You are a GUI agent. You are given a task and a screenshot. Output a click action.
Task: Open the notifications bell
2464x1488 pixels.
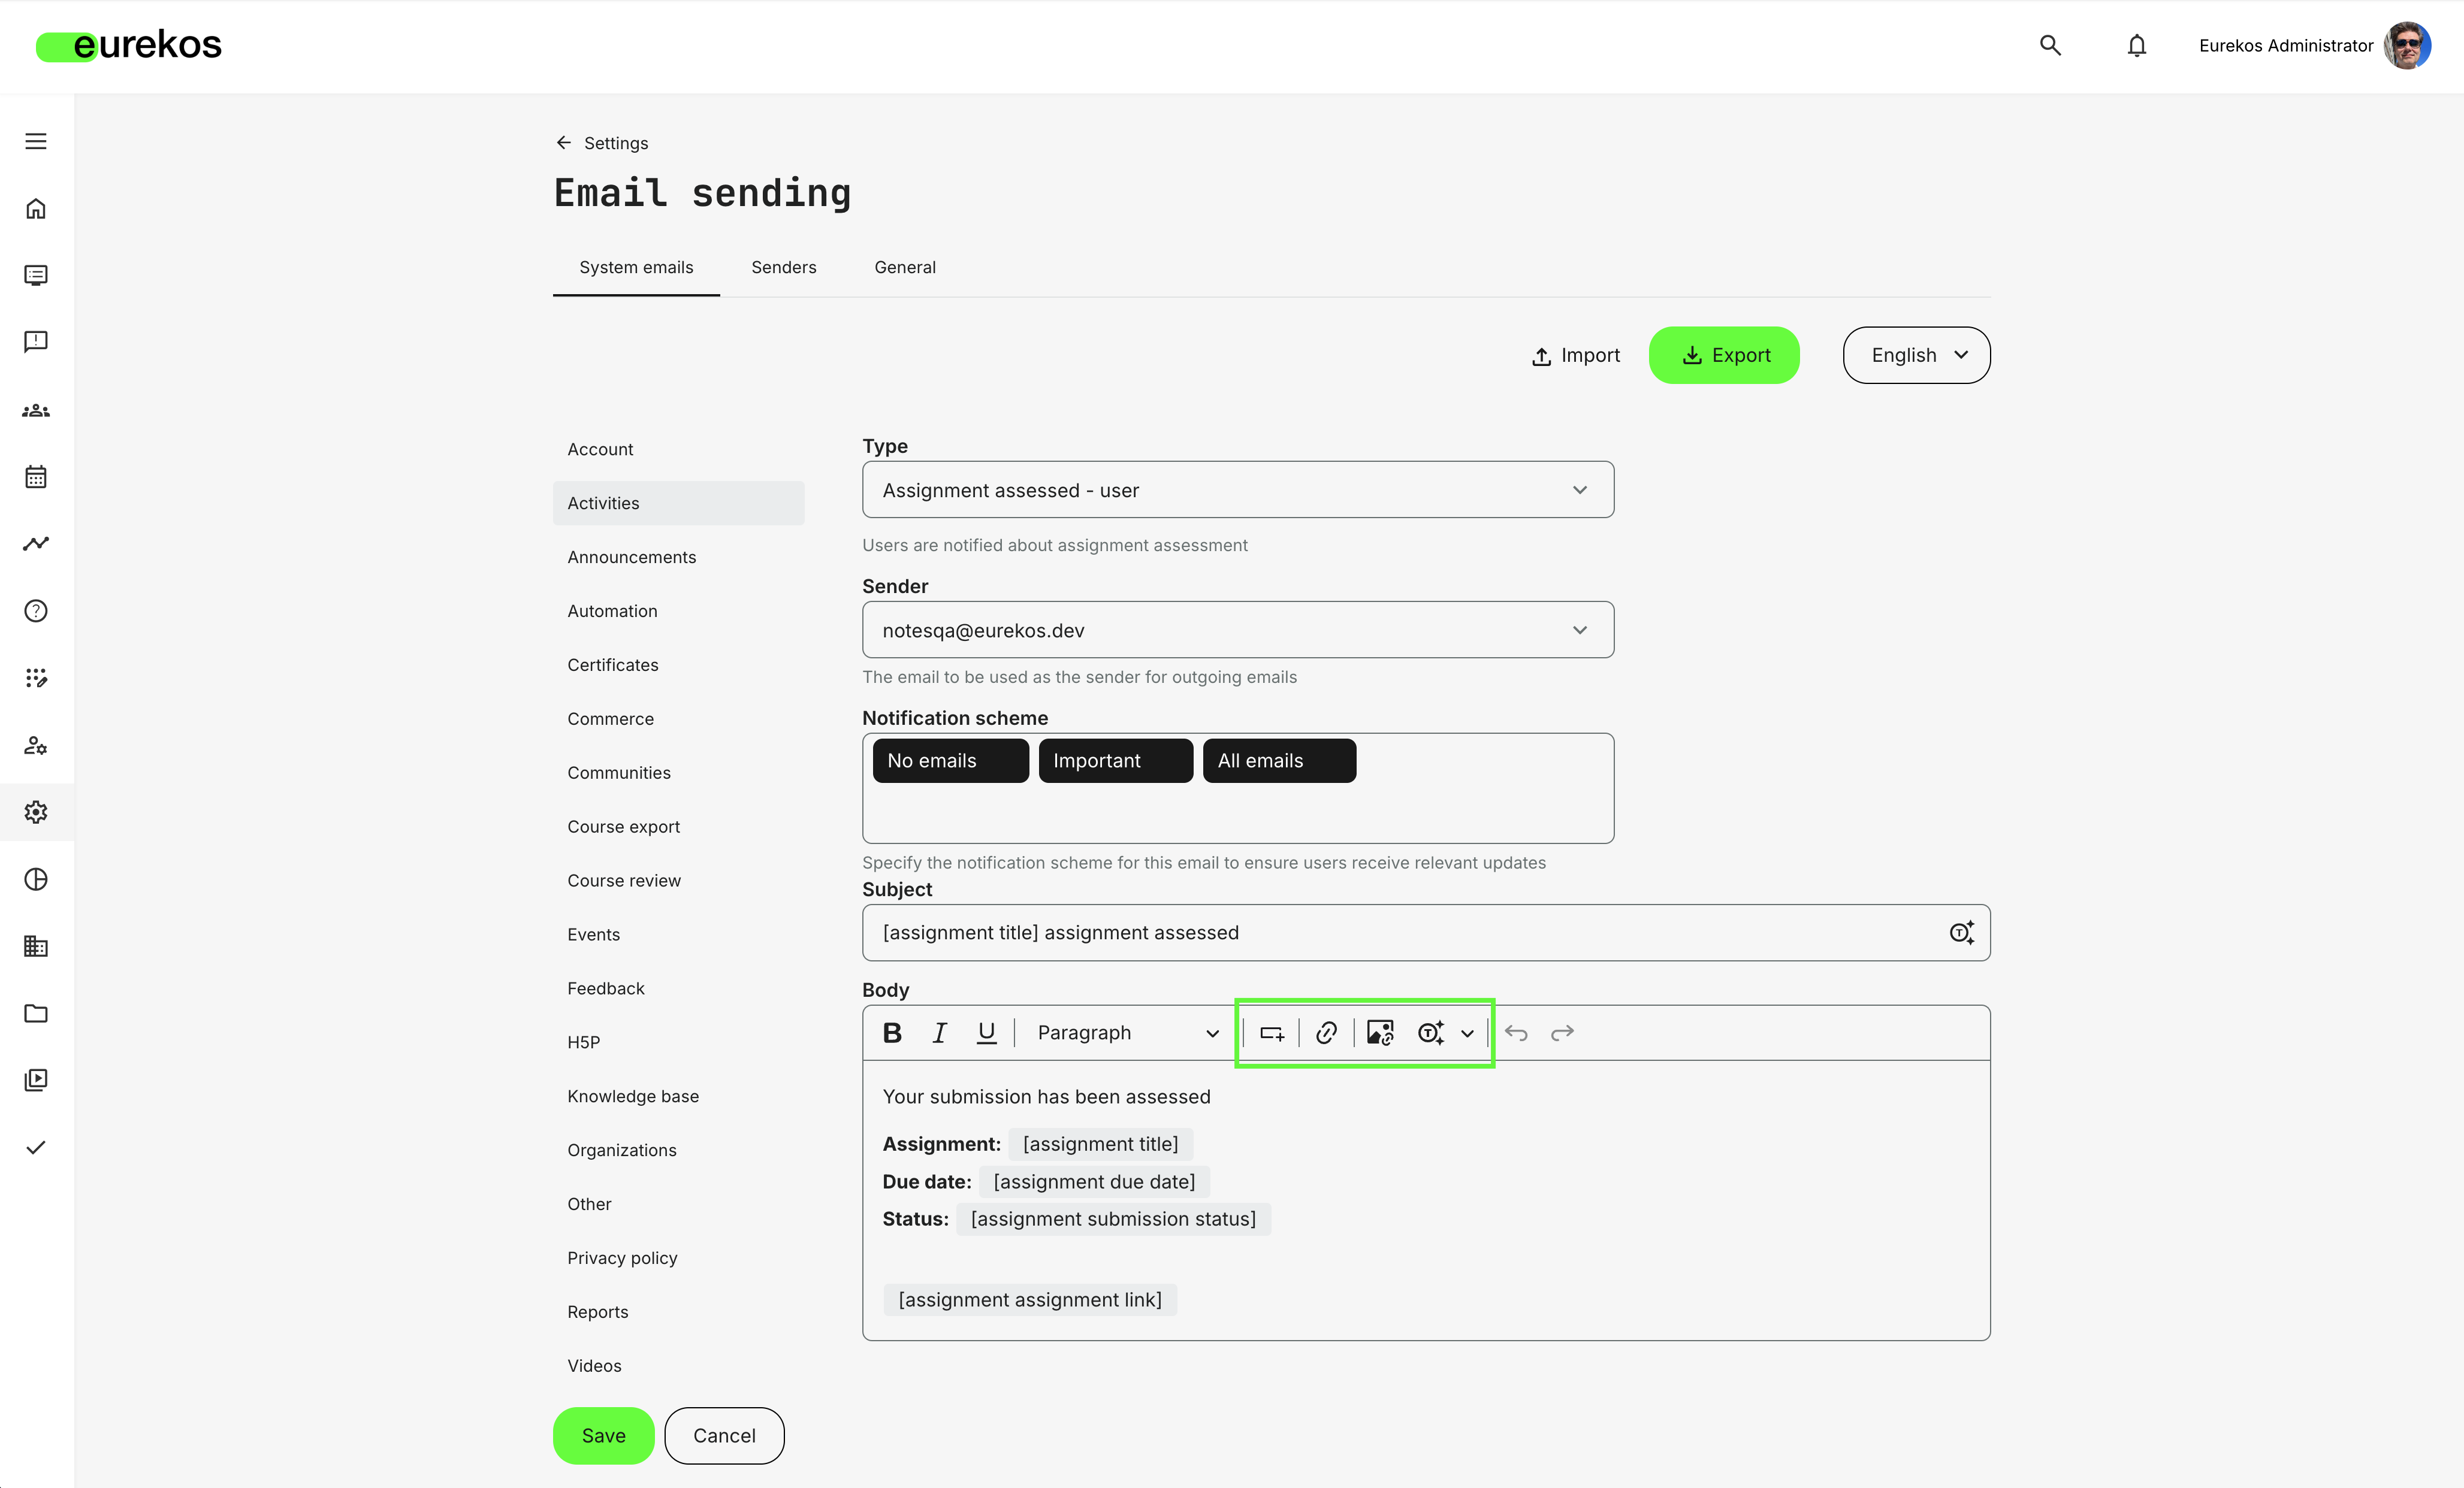click(2136, 45)
